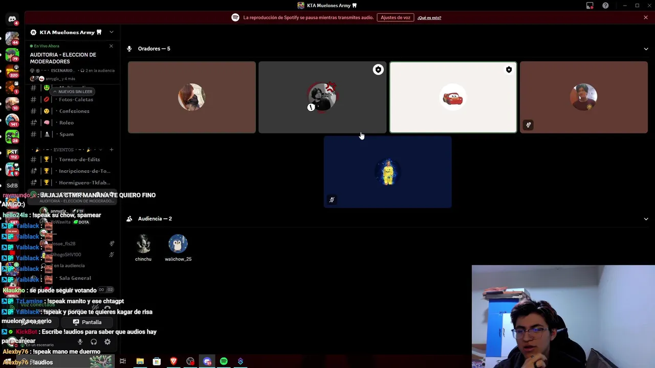Toggle microphone mute in user panel
Screen dimensions: 655x368
[80, 342]
